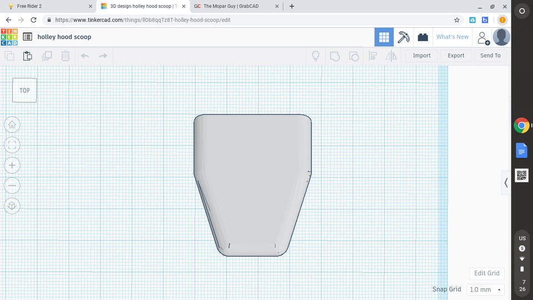Image resolution: width=533 pixels, height=300 pixels.
Task: Open Google Docs from the shelf
Action: [x=521, y=151]
